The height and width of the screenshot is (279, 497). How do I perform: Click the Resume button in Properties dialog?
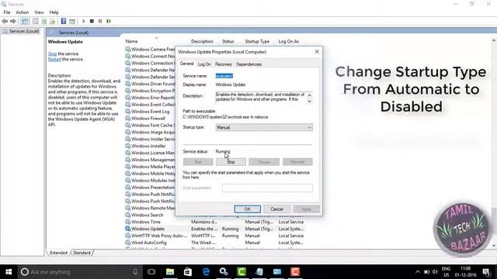point(297,162)
